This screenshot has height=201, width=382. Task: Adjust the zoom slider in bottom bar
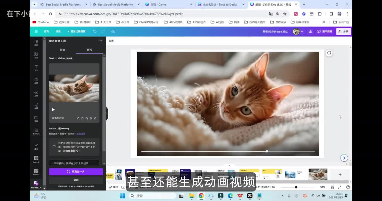(x=296, y=187)
